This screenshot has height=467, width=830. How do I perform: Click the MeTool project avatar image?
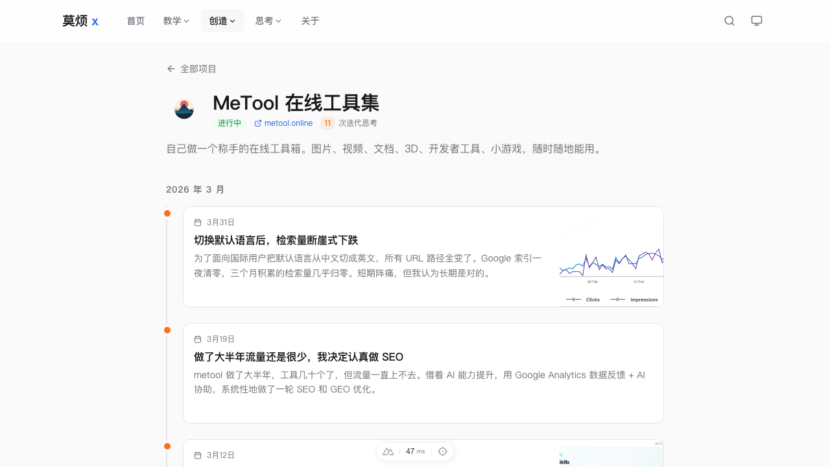(x=184, y=108)
